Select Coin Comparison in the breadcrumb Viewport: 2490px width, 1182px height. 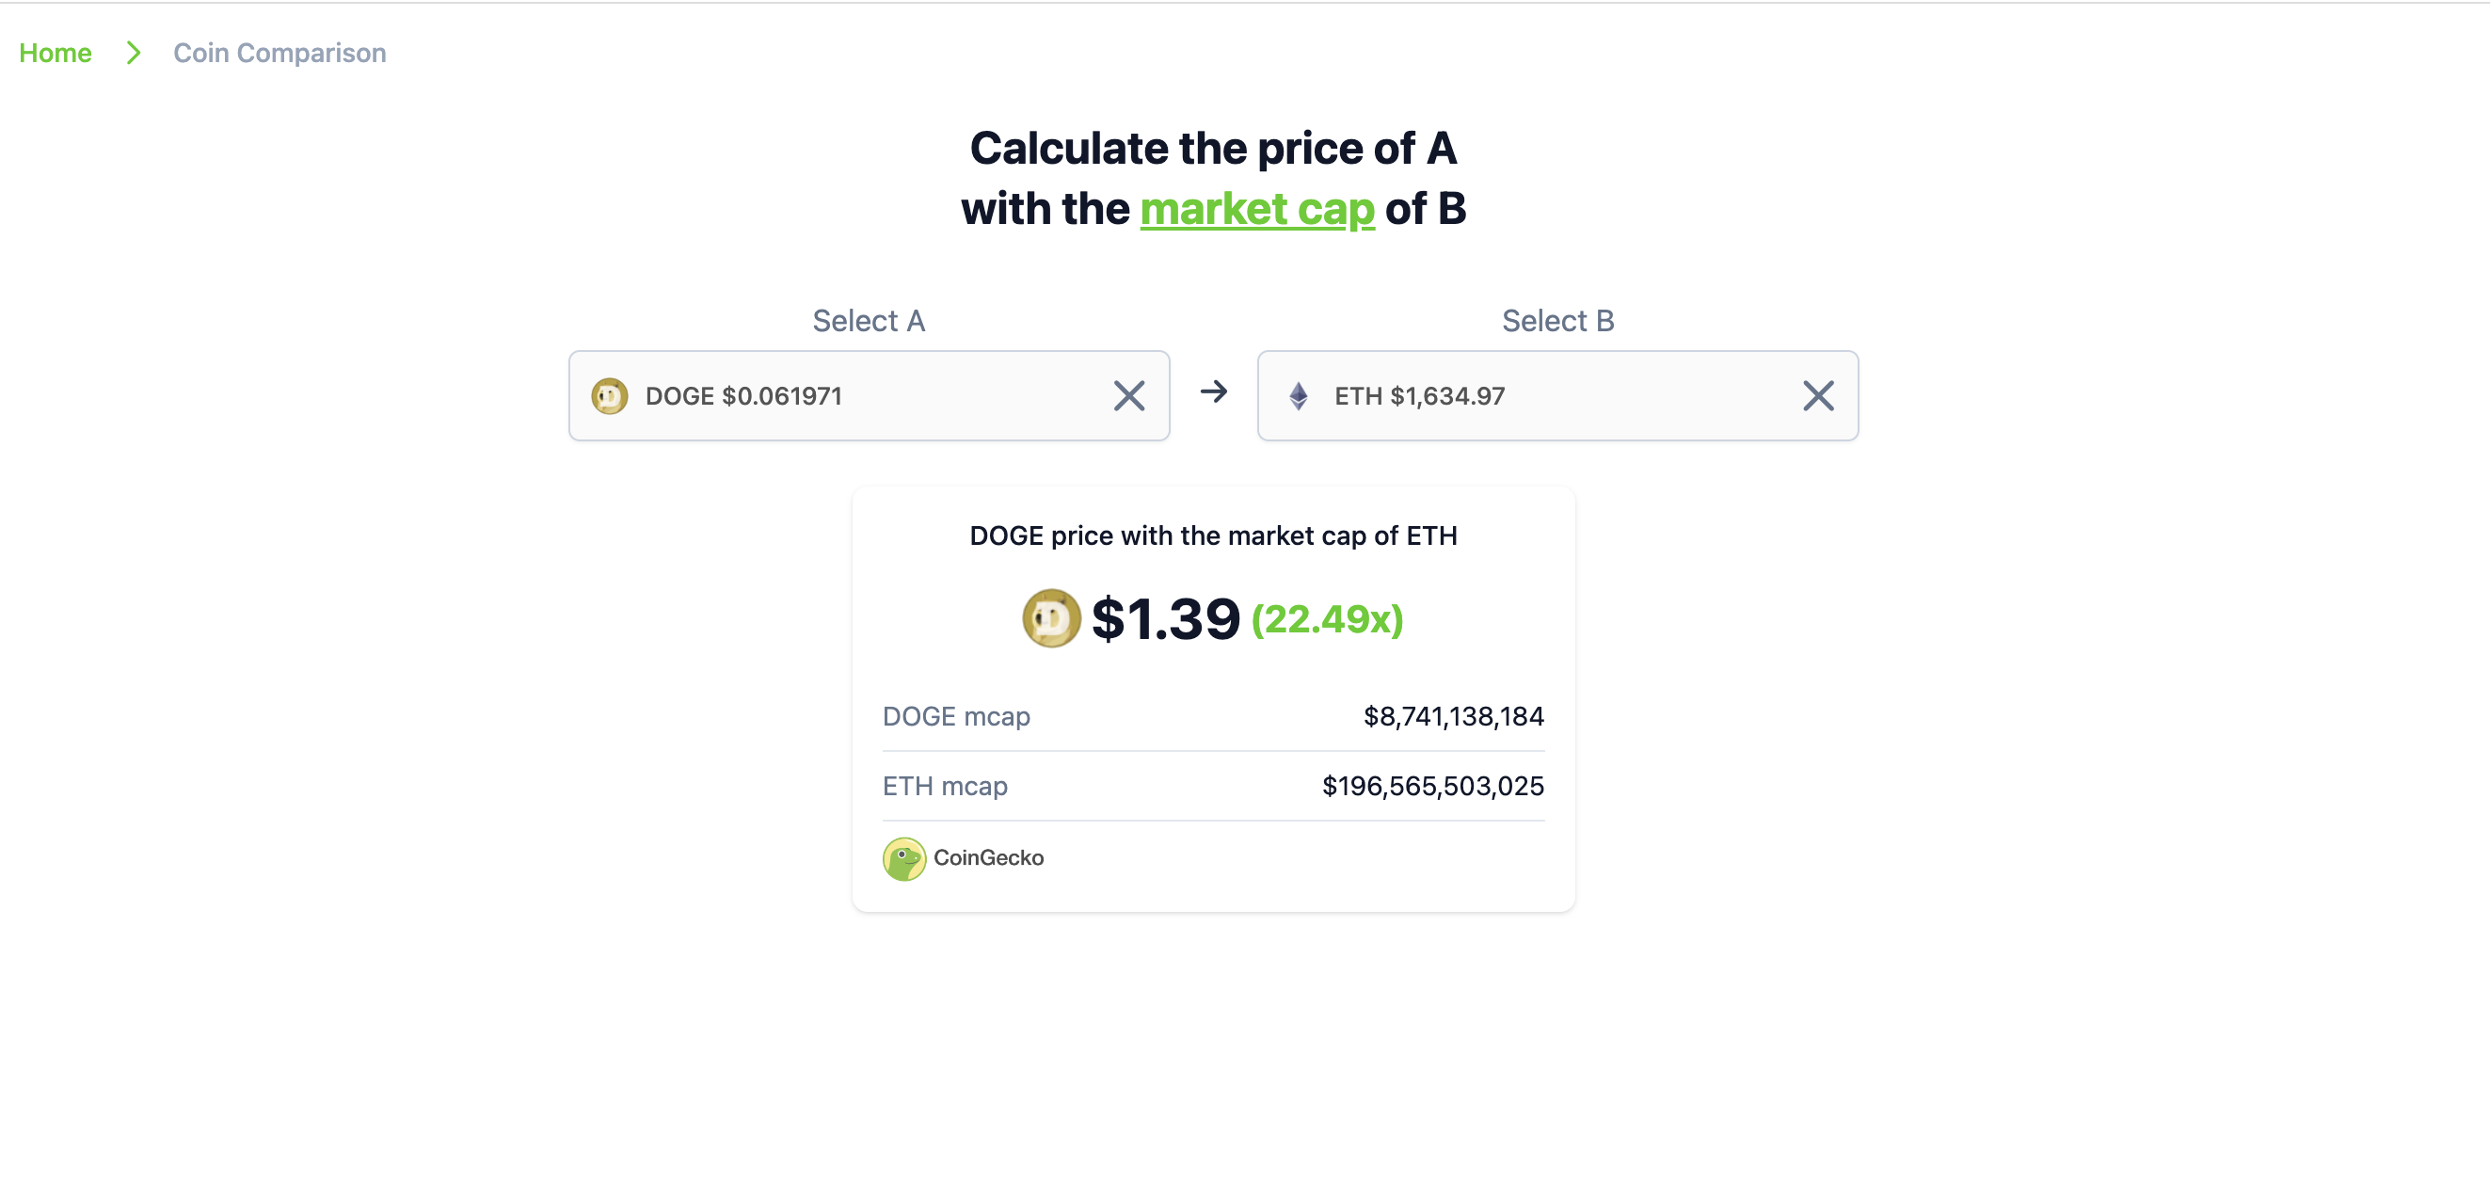279,53
